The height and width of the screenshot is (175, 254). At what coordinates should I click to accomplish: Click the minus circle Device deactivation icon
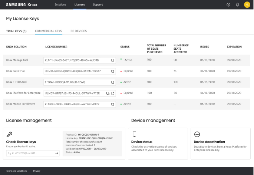197,134
